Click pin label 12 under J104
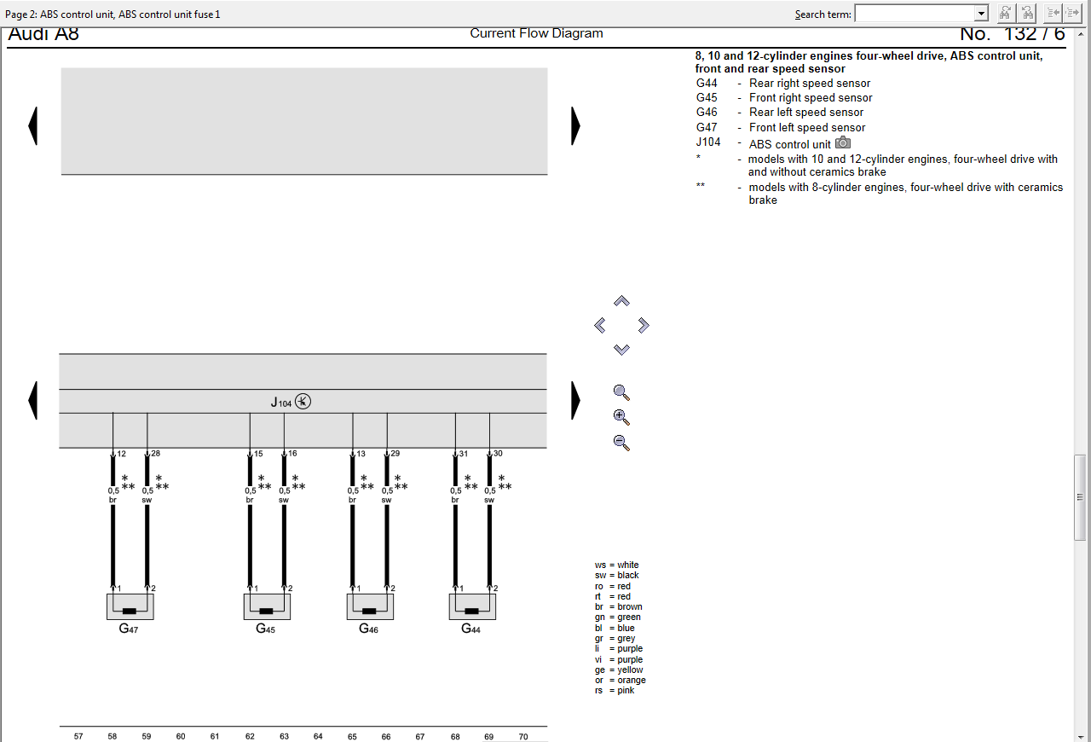The image size is (1091, 742). pos(121,454)
